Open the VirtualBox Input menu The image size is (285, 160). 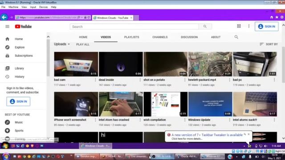tap(33, 7)
